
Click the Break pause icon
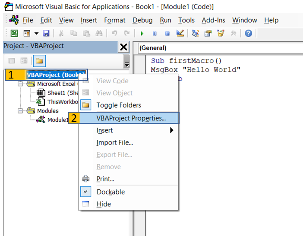click(155, 33)
